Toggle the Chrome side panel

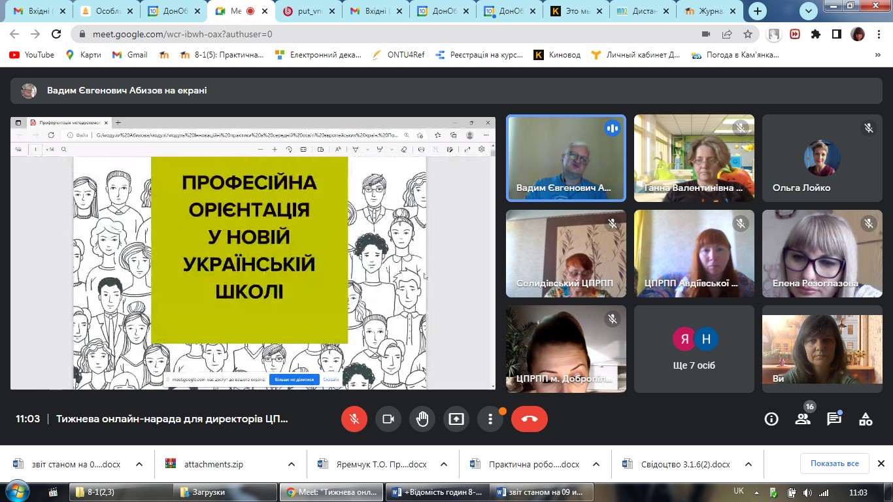point(836,35)
